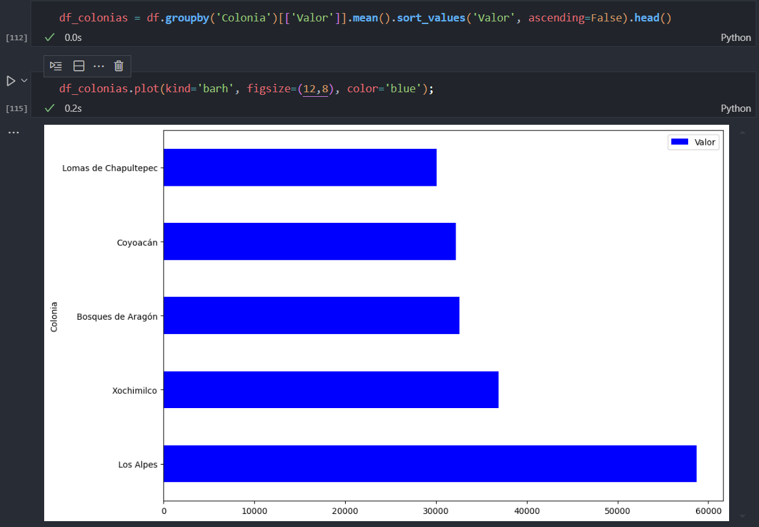This screenshot has height=527, width=759.
Task: Change language via Python label of cell 115
Action: click(x=736, y=108)
